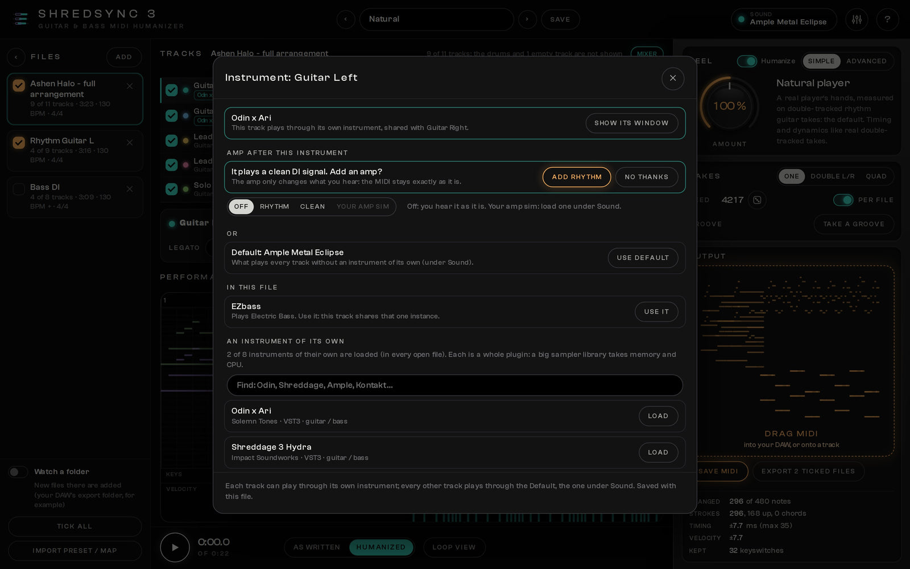
Task: Load the Shreddage 3 Hydra instrument
Action: tap(658, 452)
